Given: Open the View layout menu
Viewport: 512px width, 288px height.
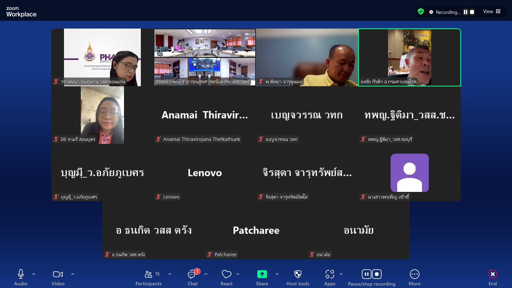Looking at the screenshot, I should pos(492,11).
